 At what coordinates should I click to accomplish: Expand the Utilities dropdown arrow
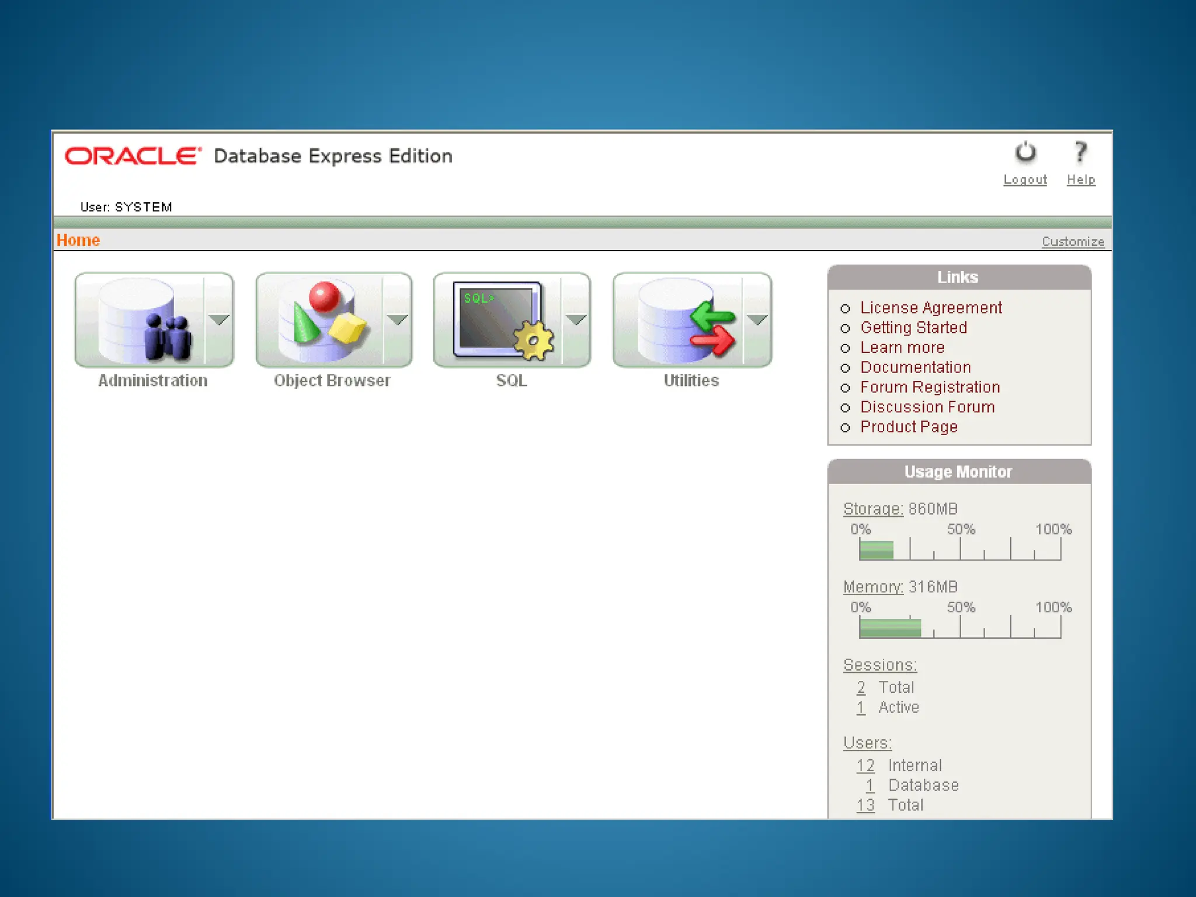point(757,320)
